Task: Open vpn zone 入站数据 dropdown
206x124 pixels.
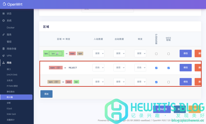Action: point(98,82)
